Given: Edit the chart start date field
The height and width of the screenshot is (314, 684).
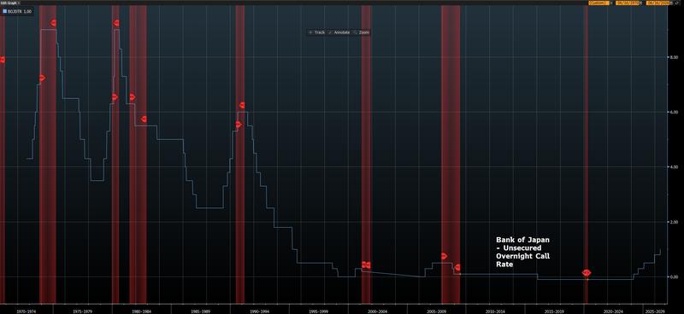Looking at the screenshot, I should click(x=628, y=3).
